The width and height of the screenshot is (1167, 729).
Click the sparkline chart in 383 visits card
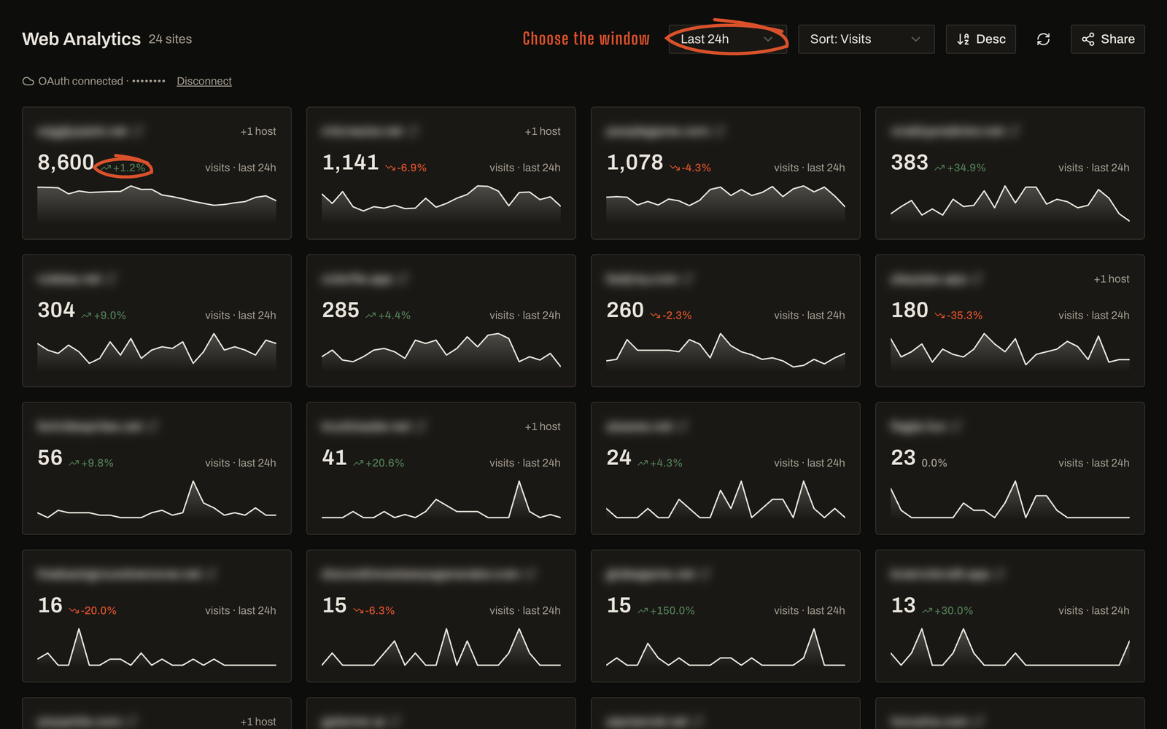coord(1010,203)
